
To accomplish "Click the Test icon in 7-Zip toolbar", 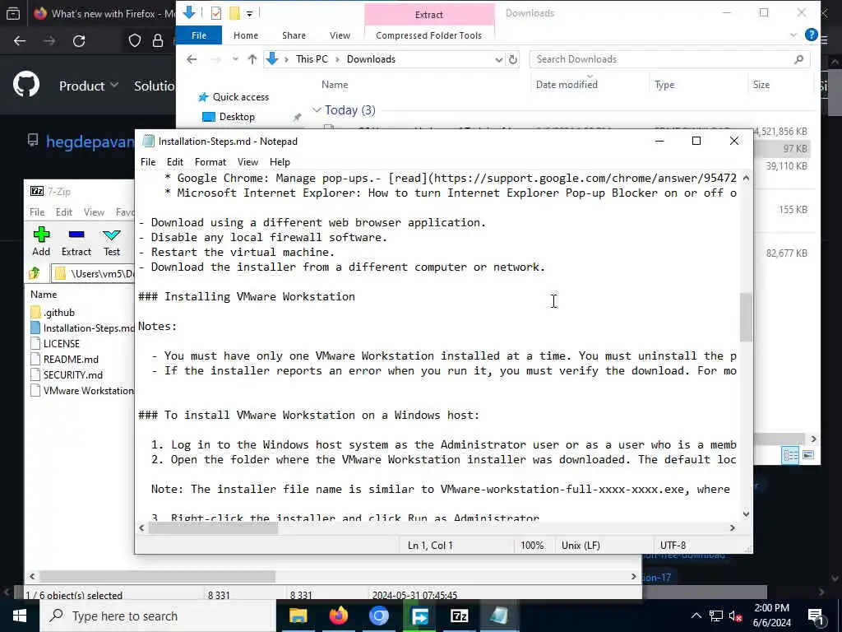I will [x=112, y=235].
